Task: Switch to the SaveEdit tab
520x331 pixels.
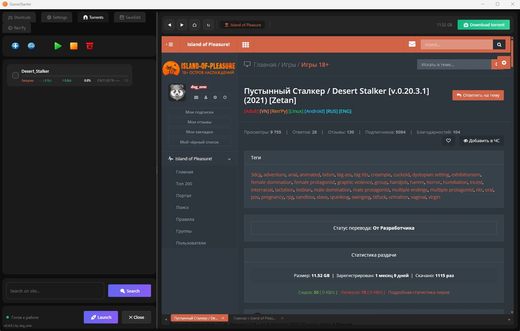Action: pos(130,17)
